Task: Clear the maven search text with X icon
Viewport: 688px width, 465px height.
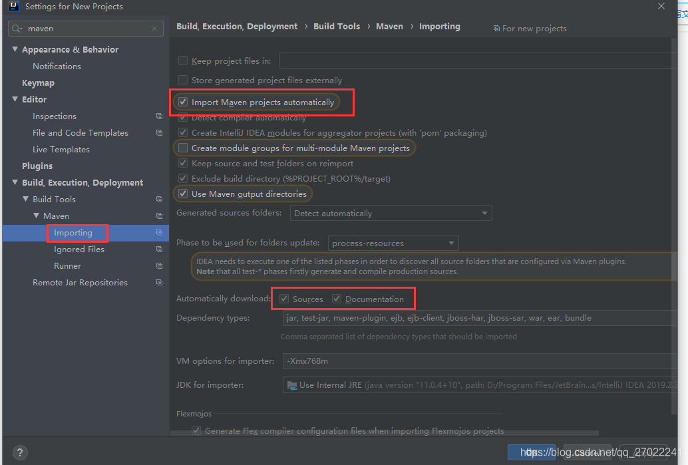Action: (x=154, y=29)
